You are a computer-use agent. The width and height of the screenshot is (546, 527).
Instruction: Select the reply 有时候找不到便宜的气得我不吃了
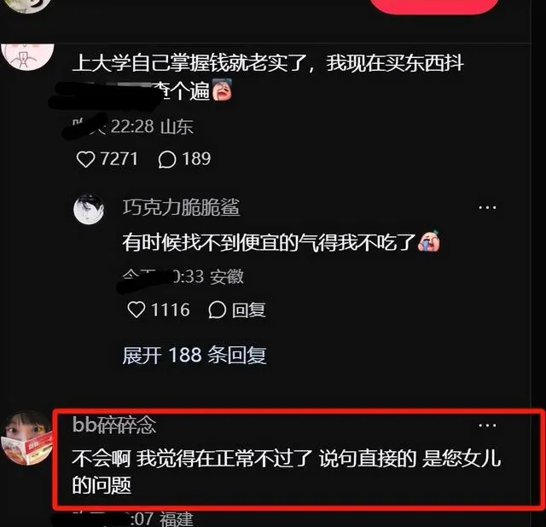[281, 242]
